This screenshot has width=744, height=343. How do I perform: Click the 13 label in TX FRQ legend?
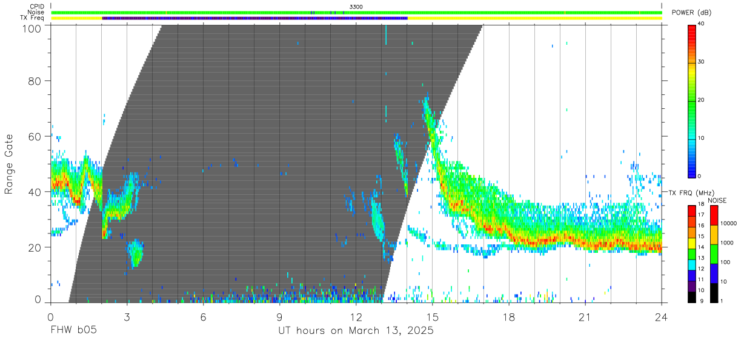click(x=701, y=258)
